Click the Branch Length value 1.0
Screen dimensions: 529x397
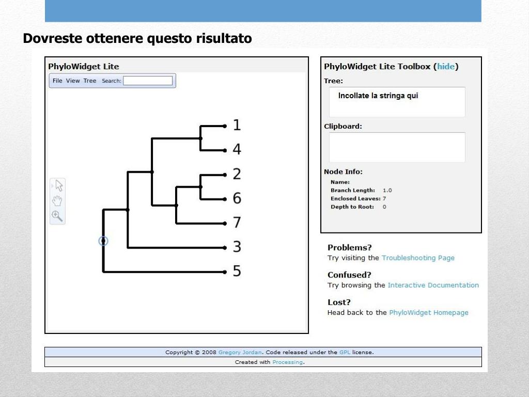coord(387,190)
